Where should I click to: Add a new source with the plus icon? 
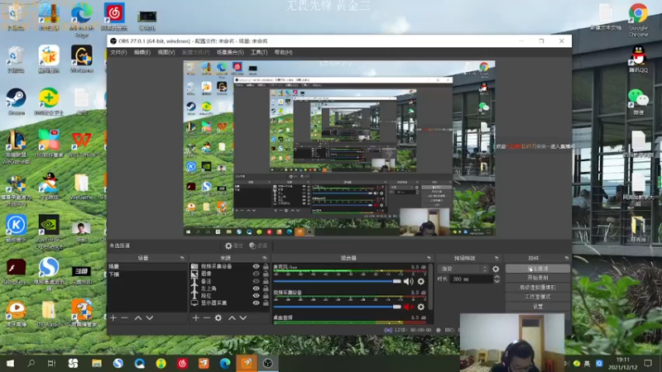tap(195, 317)
